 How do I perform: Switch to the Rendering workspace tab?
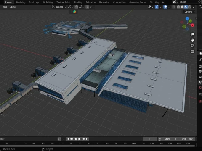[x=104, y=2]
